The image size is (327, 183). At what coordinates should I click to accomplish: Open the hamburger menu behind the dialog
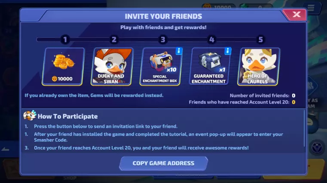coord(311,8)
